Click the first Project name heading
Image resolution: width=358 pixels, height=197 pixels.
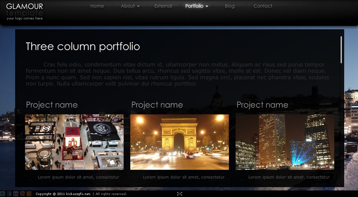coord(52,105)
